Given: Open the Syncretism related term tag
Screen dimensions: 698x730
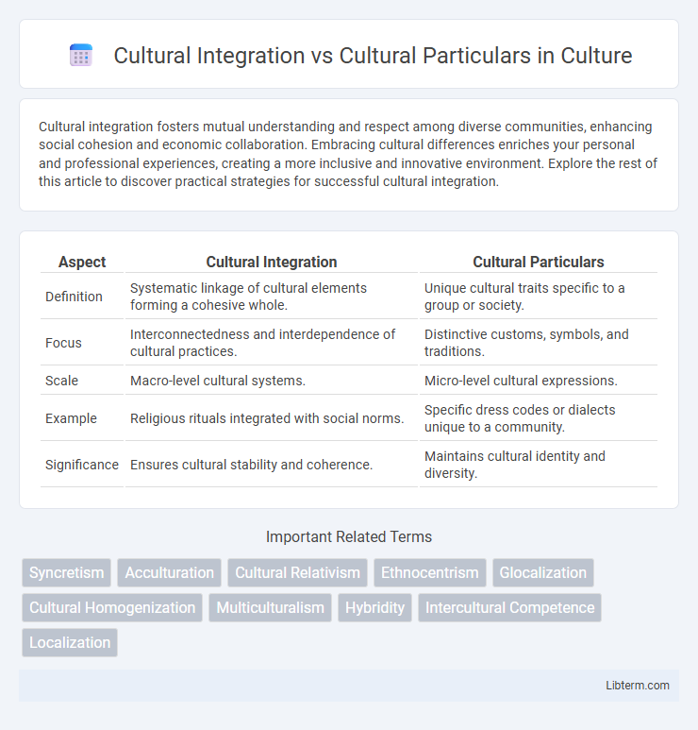Looking at the screenshot, I should point(66,572).
